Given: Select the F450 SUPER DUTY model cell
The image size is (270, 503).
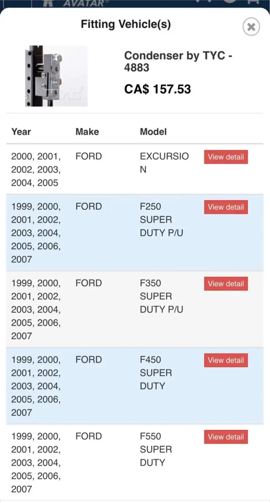Looking at the screenshot, I should pos(156,373).
